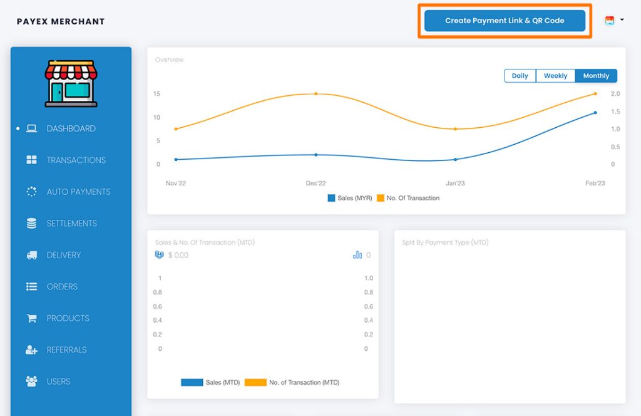This screenshot has width=641, height=416.
Task: Click the Feb'23 orange transaction data point
Action: pos(595,94)
